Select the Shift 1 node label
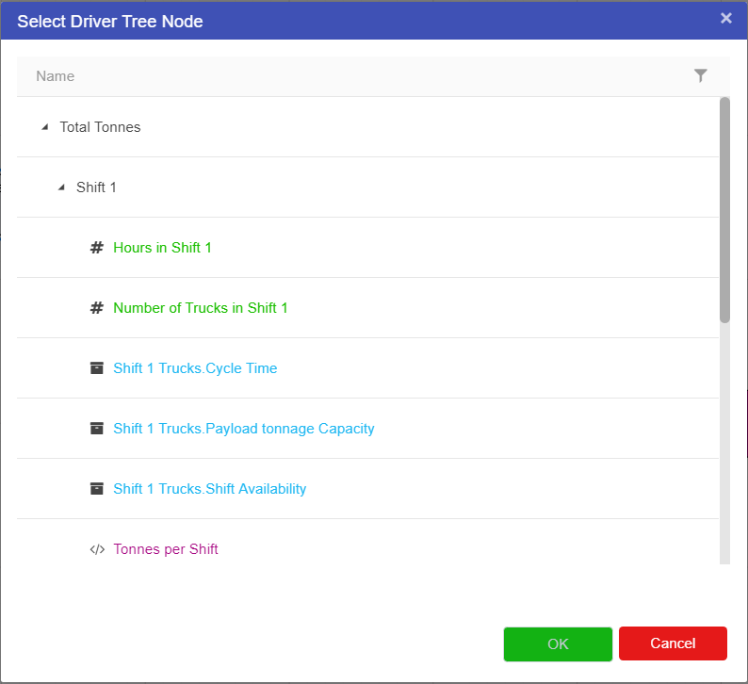This screenshot has height=684, width=748. point(96,187)
